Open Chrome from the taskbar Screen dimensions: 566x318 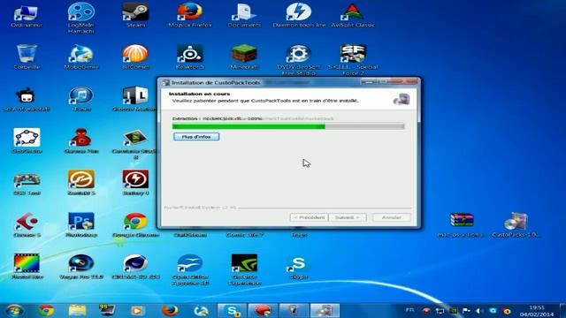click(46, 310)
